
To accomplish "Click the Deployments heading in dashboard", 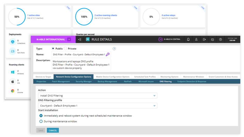I will tap(15, 34).
